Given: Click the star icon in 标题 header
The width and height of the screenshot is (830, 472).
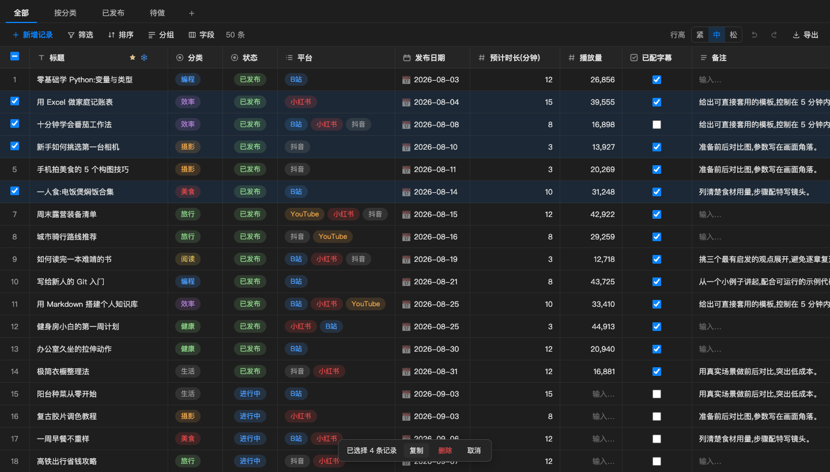Looking at the screenshot, I should (133, 58).
